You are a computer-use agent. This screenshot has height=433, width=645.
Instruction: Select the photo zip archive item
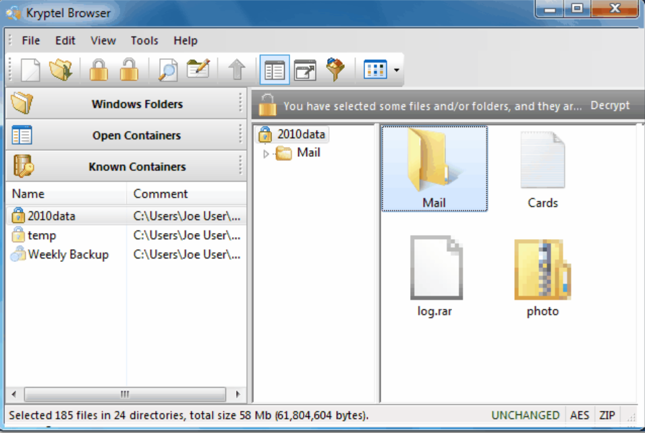(542, 277)
